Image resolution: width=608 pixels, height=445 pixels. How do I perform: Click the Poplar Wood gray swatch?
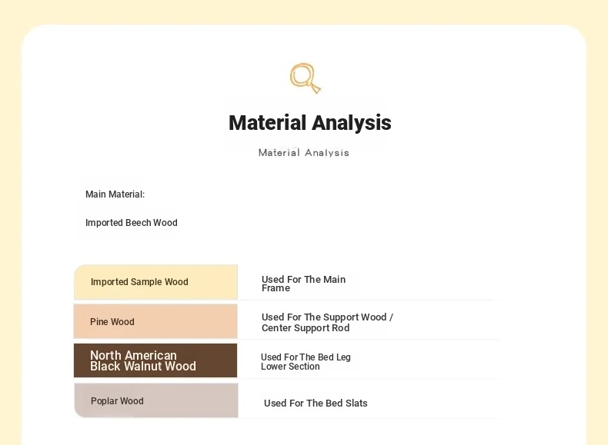pos(156,400)
